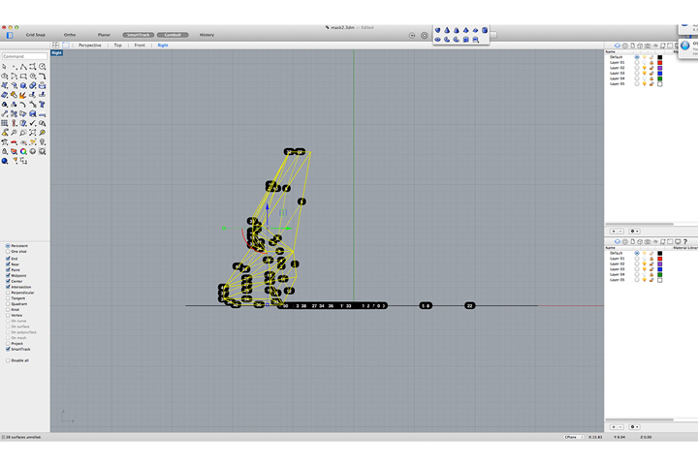Toggle the Grid Snap button
The image size is (698, 465).
point(35,35)
